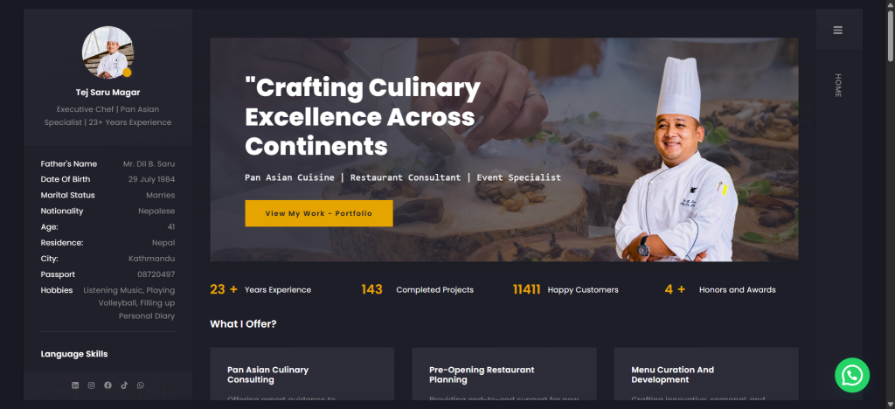The width and height of the screenshot is (895, 409).
Task: Open the LinkedIn profile icon
Action: click(75, 385)
